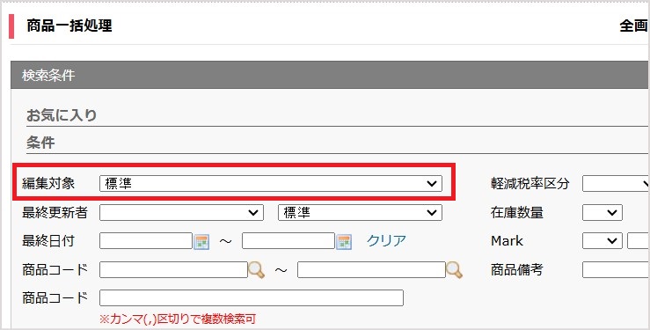
Task: Focus the 最終日付 start date field
Action: (146, 241)
